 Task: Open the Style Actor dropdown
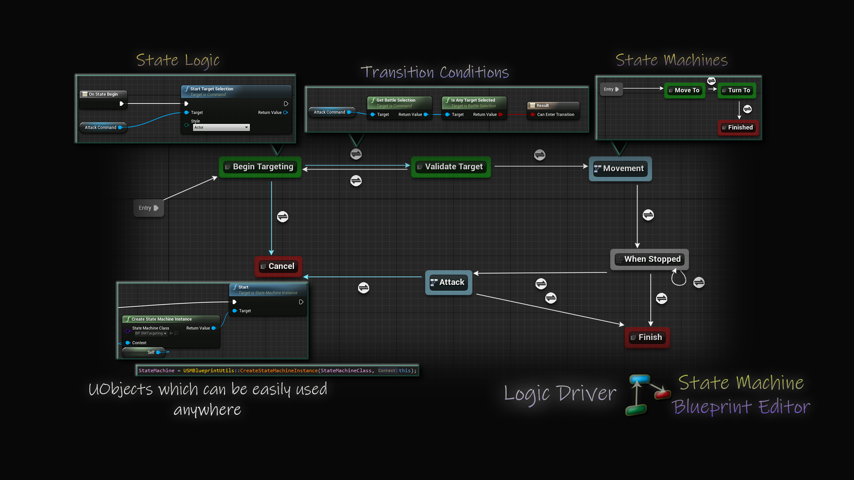pyautogui.click(x=221, y=128)
